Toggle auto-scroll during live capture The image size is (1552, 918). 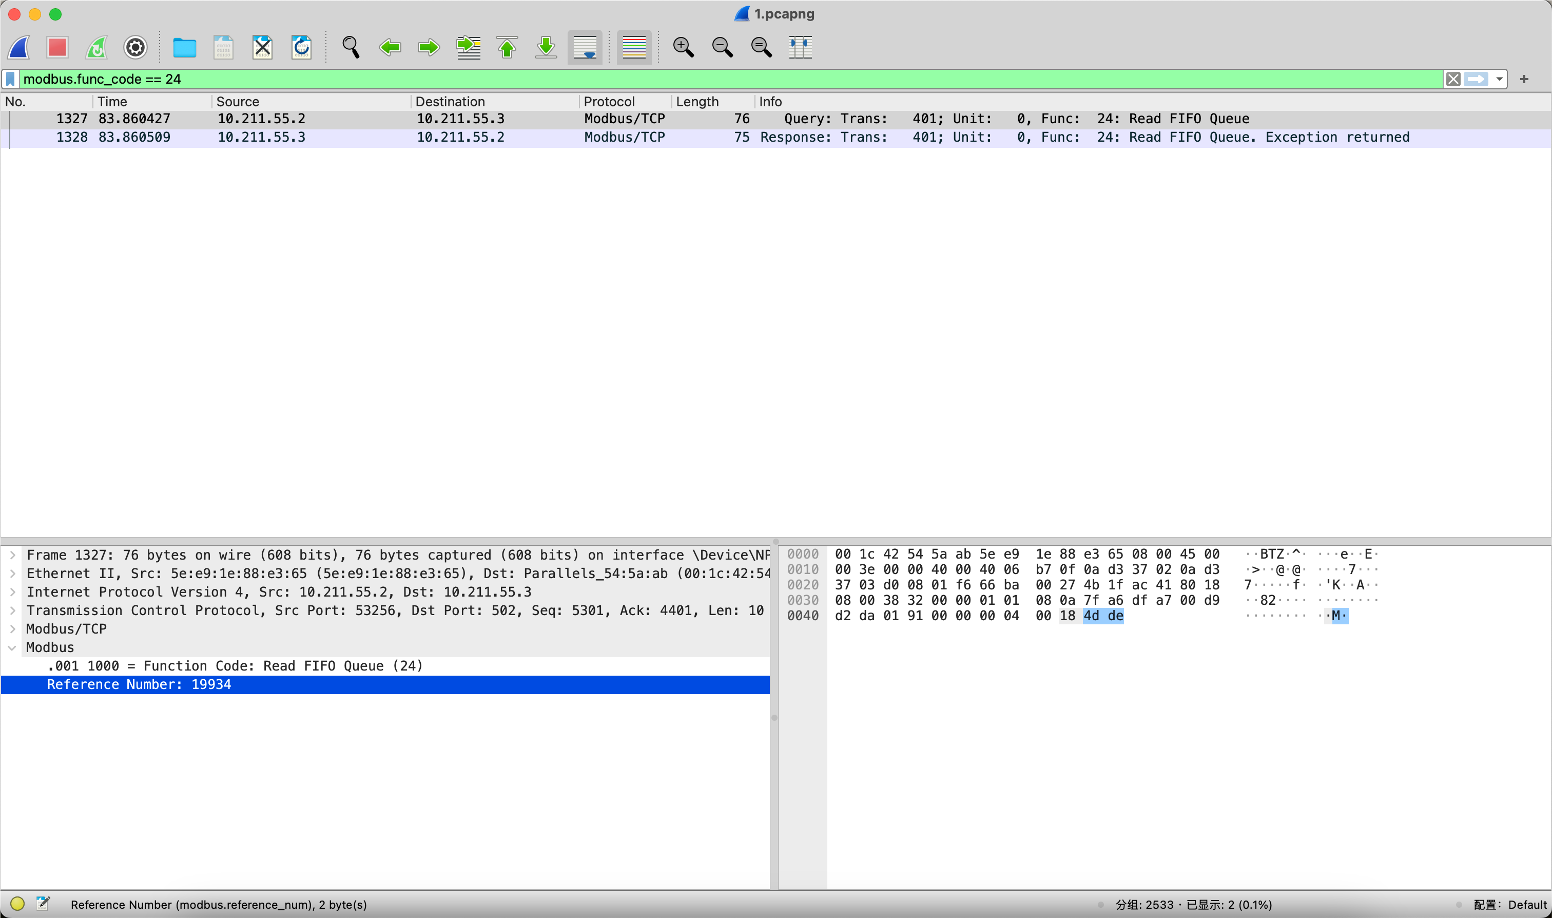[x=585, y=47]
